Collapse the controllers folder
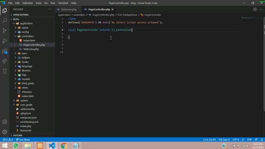Image resolution: width=265 pixels, height=149 pixels. [28, 36]
